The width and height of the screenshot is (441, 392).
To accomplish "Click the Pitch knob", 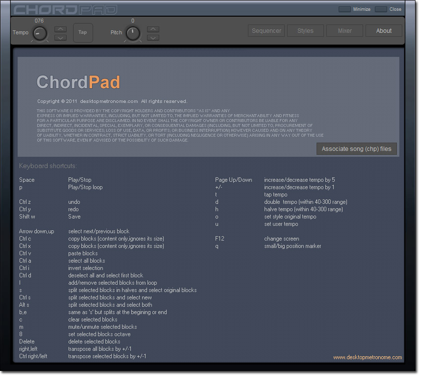I will point(133,34).
